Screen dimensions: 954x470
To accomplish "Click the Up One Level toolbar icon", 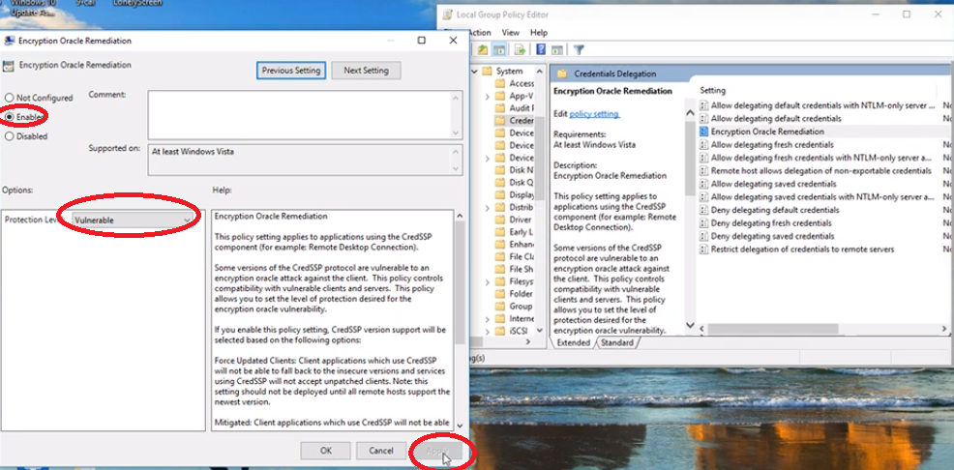I will coord(482,50).
